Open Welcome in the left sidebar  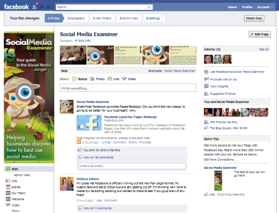click(x=15, y=199)
